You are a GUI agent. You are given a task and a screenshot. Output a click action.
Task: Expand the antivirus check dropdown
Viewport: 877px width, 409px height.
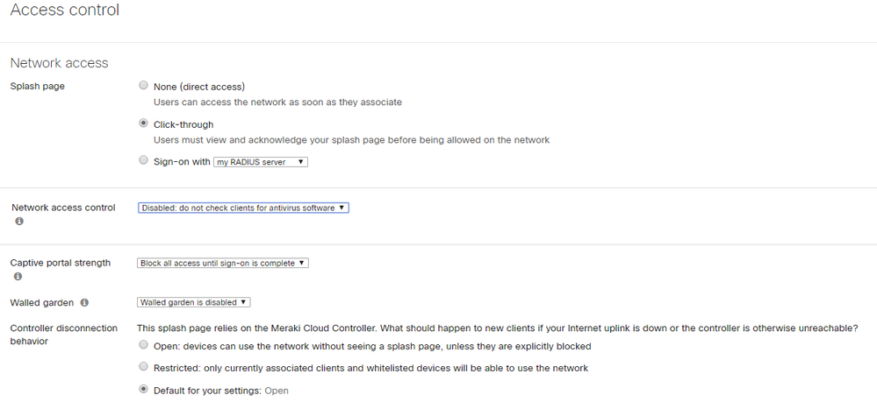(x=243, y=208)
